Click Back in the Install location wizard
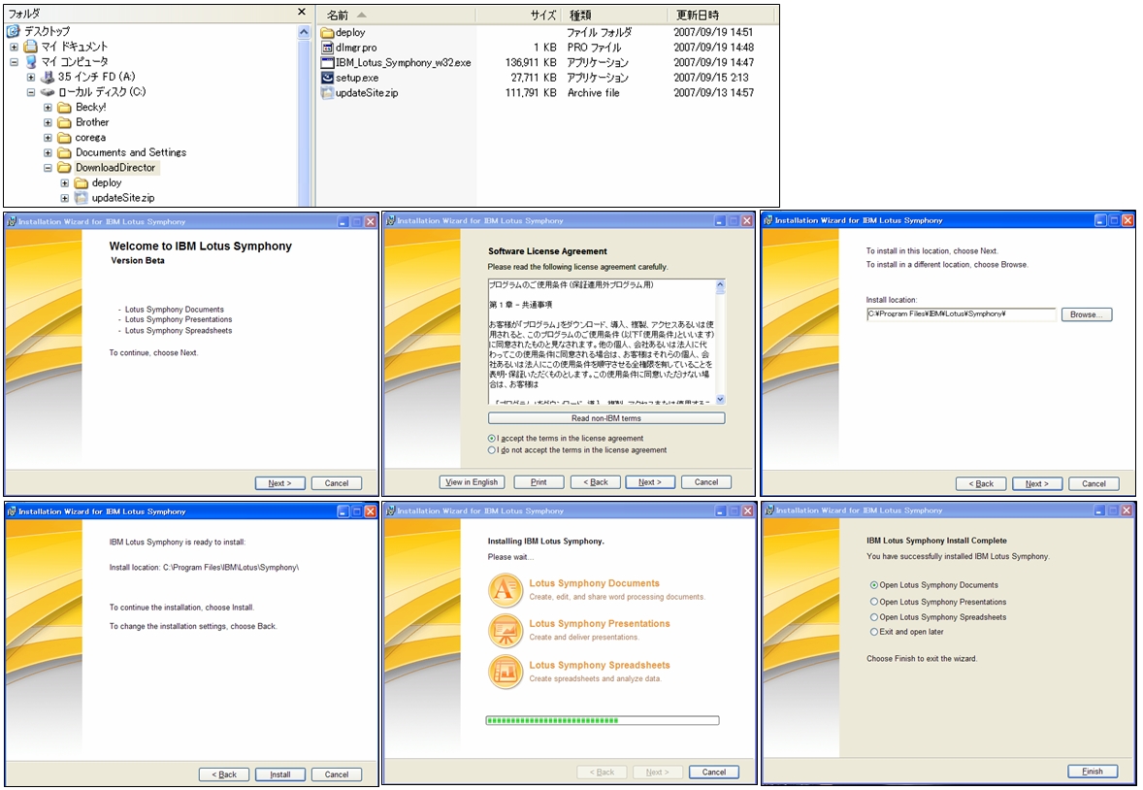 980,483
